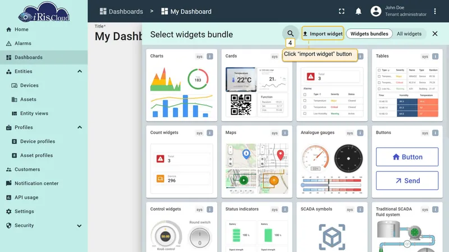449x252 pixels.
Task: Open the Status indicators bundle
Action: pos(256,227)
